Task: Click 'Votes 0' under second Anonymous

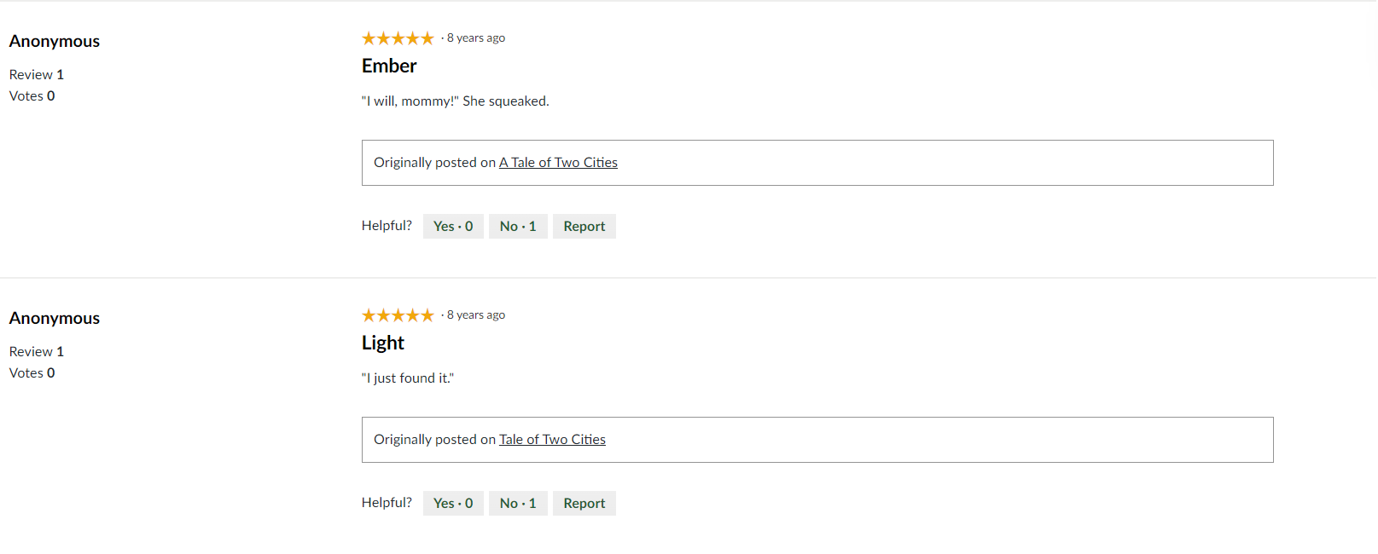Action: click(32, 373)
